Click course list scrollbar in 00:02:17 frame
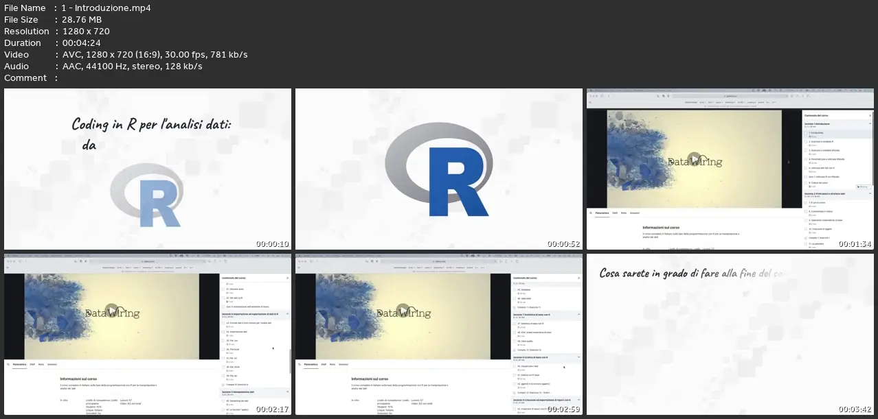 290,361
